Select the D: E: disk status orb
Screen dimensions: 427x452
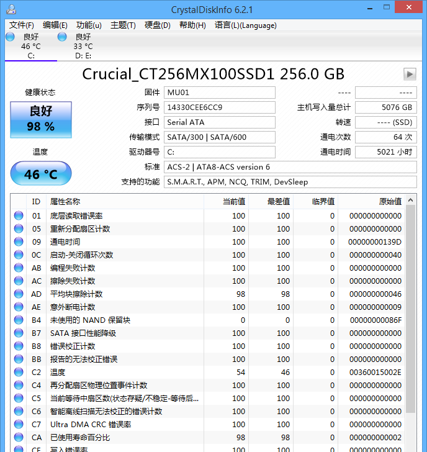click(x=62, y=37)
